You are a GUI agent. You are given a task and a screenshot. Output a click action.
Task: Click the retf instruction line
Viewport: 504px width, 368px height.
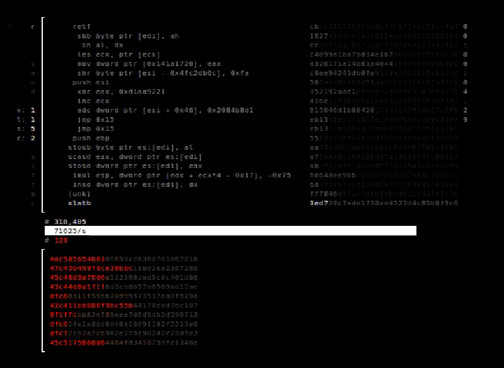coord(82,26)
